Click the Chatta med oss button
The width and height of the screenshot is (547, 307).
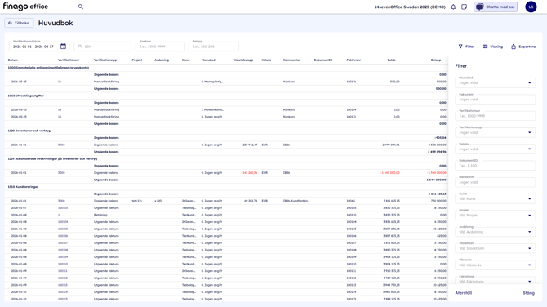(496, 7)
